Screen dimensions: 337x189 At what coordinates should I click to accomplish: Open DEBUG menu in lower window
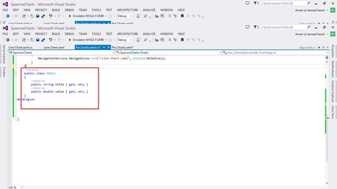coord(69,34)
